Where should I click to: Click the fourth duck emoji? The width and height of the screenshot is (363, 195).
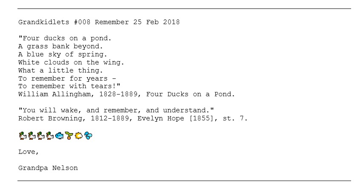pyautogui.click(x=50, y=136)
